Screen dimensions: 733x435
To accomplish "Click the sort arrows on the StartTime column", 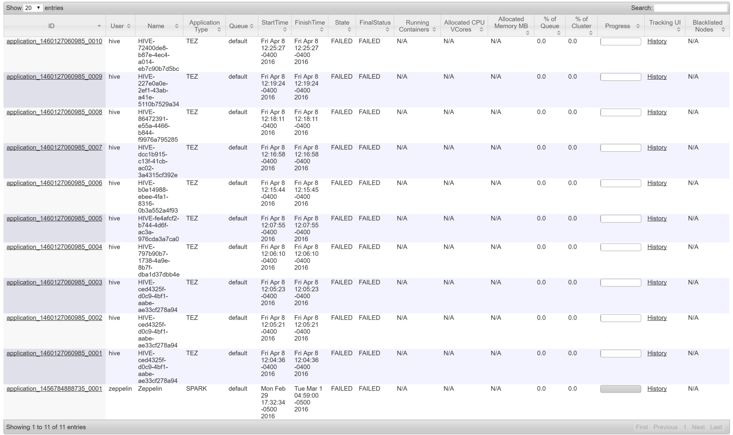I will coord(284,29).
